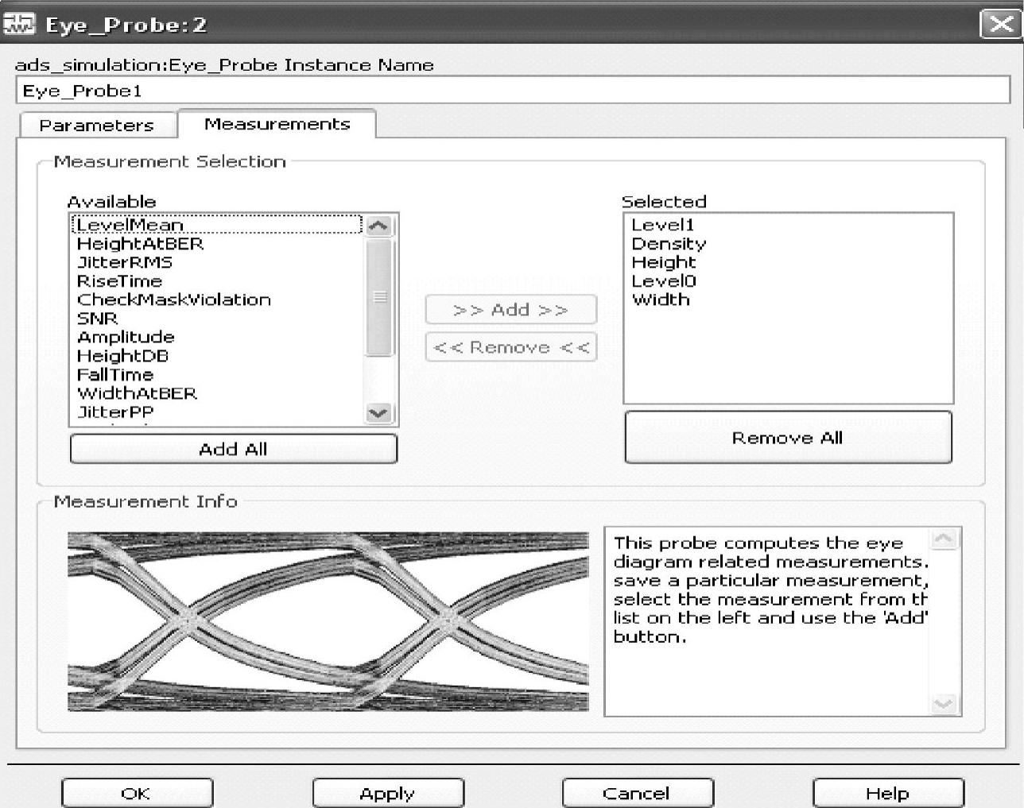Grab the Available list scrollbar thumb
The height and width of the screenshot is (808, 1024).
pos(379,296)
